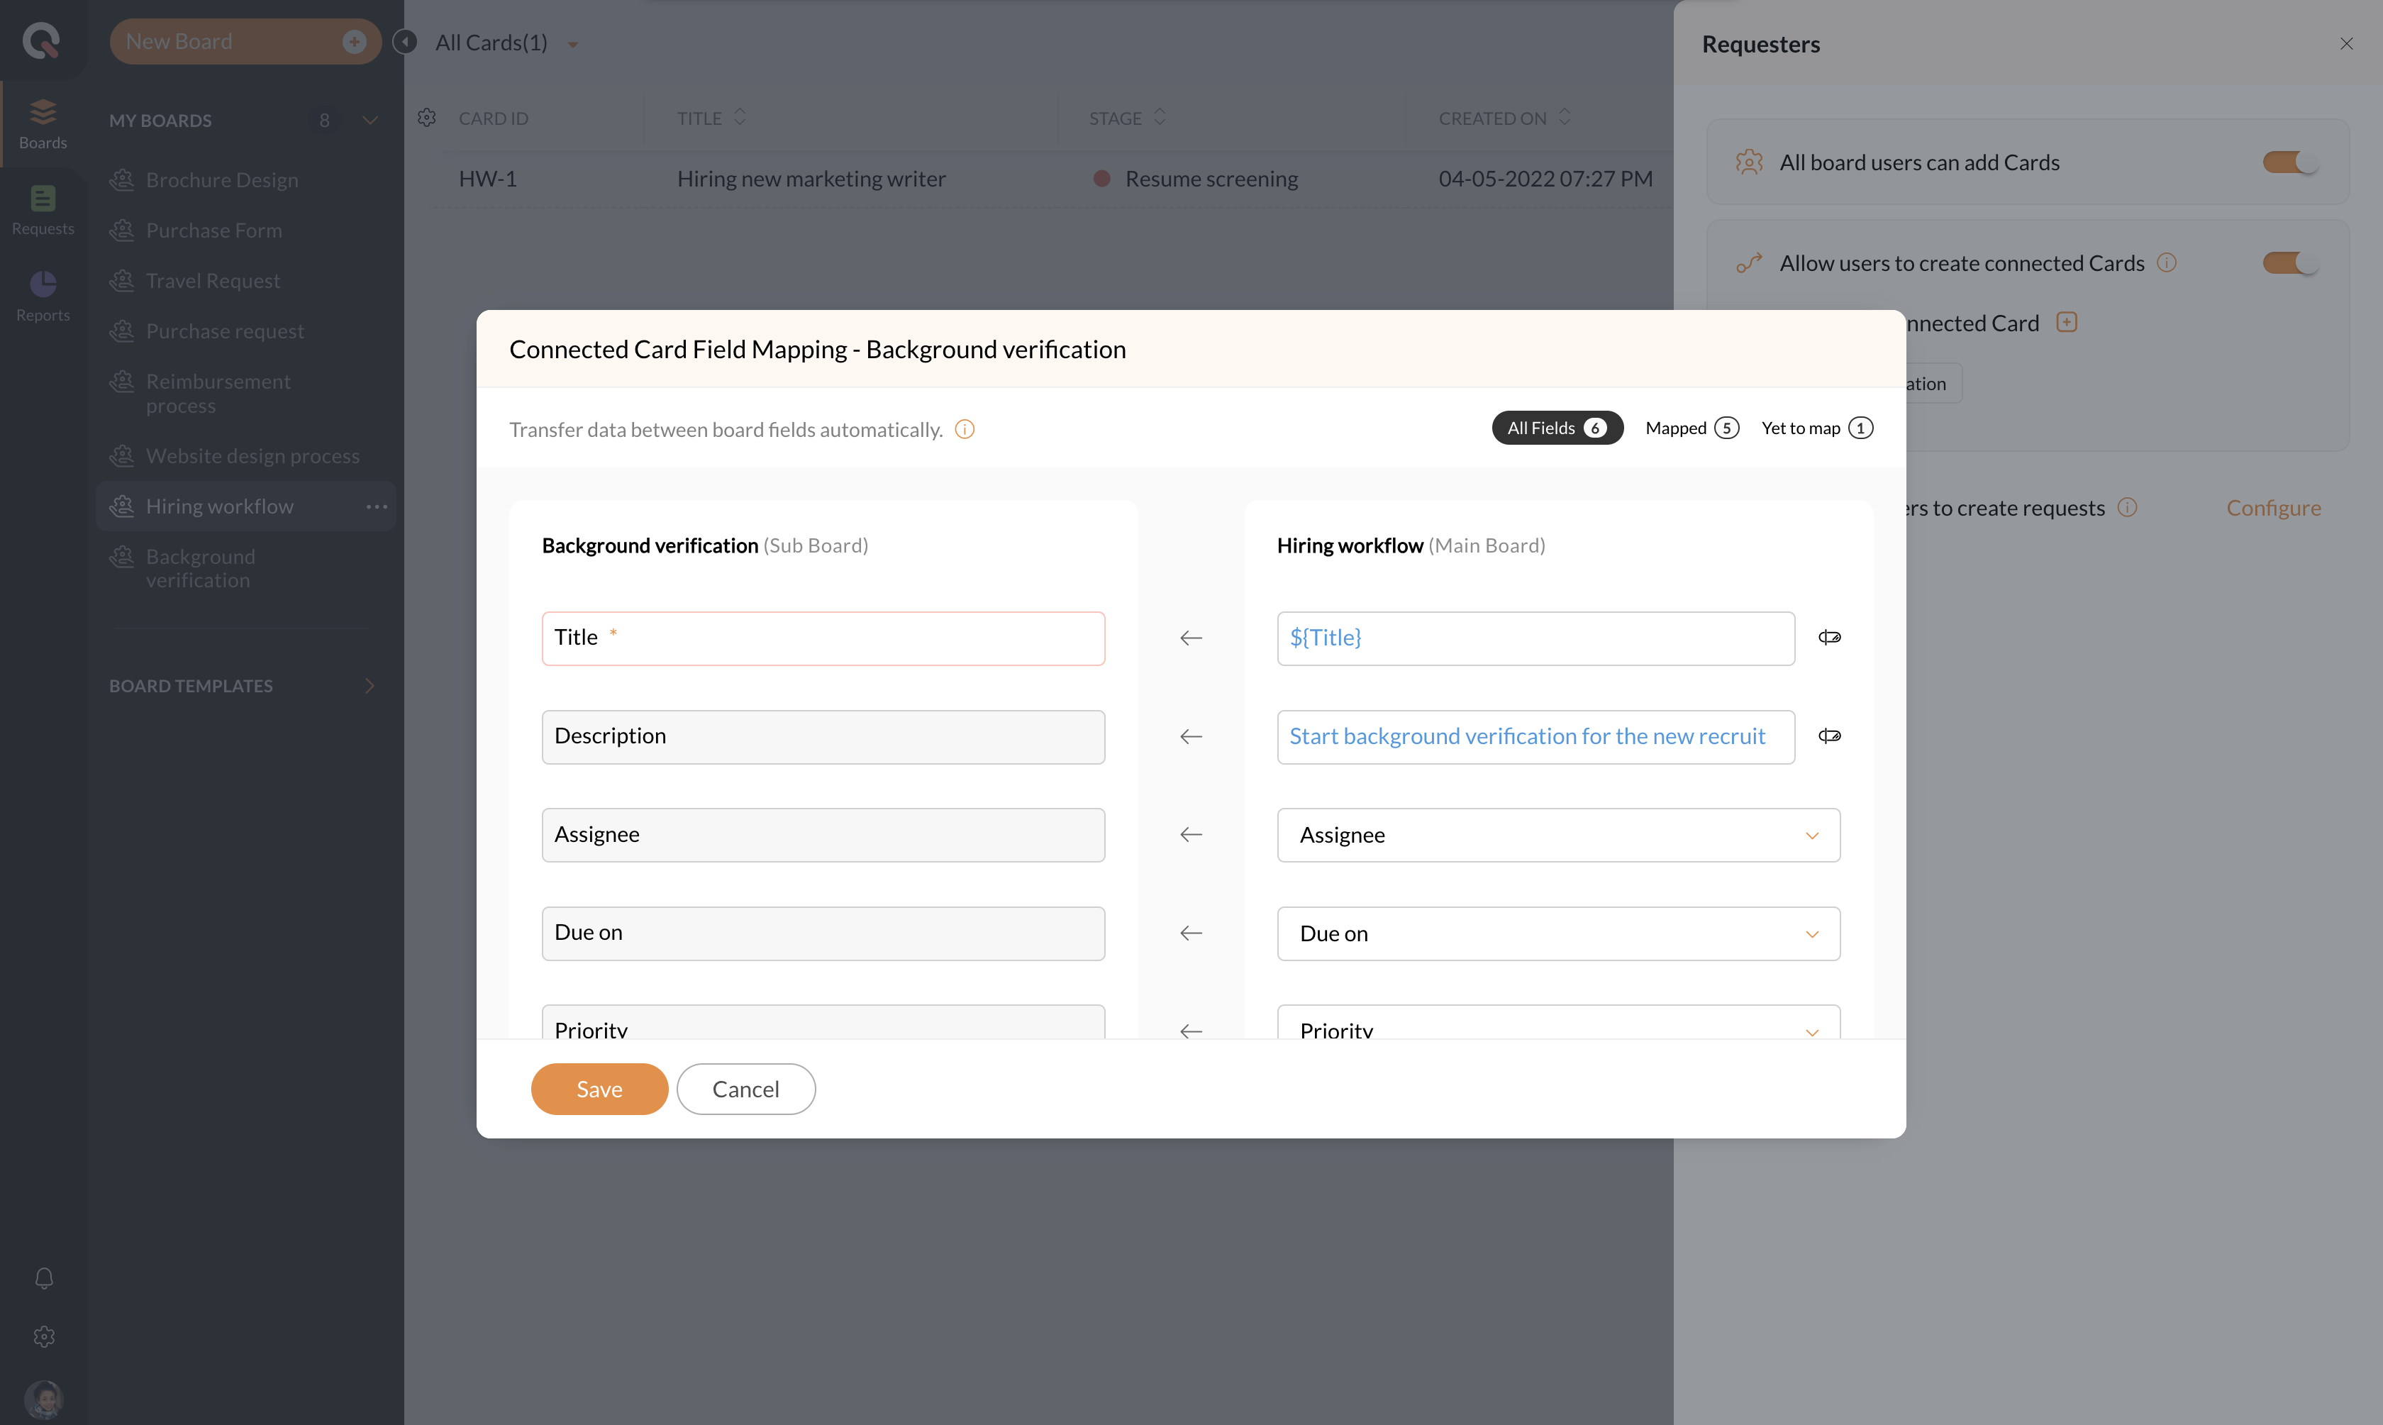
Task: Switch to the Yet to map tab
Action: coord(1816,428)
